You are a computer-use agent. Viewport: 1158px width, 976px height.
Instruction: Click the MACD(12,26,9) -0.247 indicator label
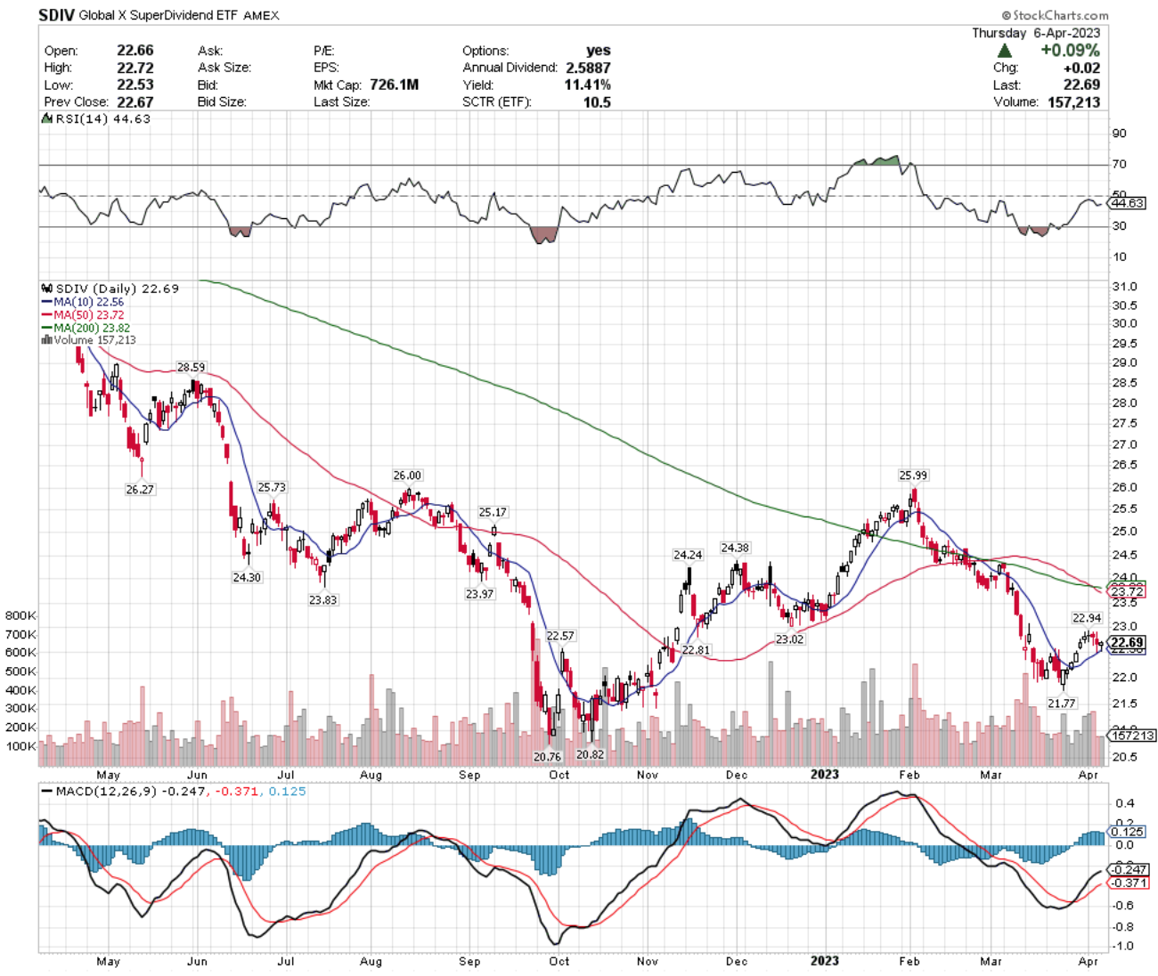(122, 791)
